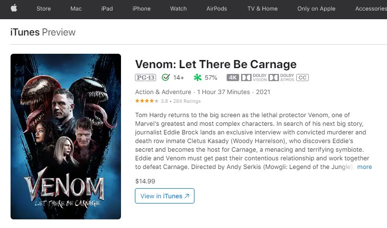Click the green Rotten Tomatoes splat icon
Image resolution: width=387 pixels, height=228 pixels.
[x=197, y=77]
